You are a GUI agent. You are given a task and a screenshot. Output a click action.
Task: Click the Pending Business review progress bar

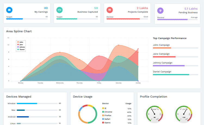(x=177, y=20)
